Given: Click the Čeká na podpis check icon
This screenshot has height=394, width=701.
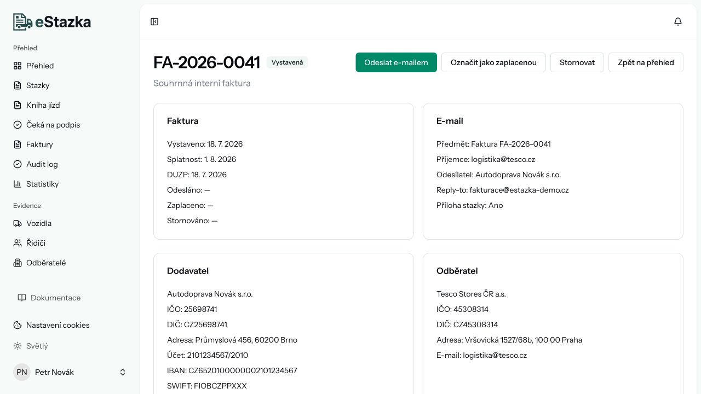Looking at the screenshot, I should pos(17,125).
